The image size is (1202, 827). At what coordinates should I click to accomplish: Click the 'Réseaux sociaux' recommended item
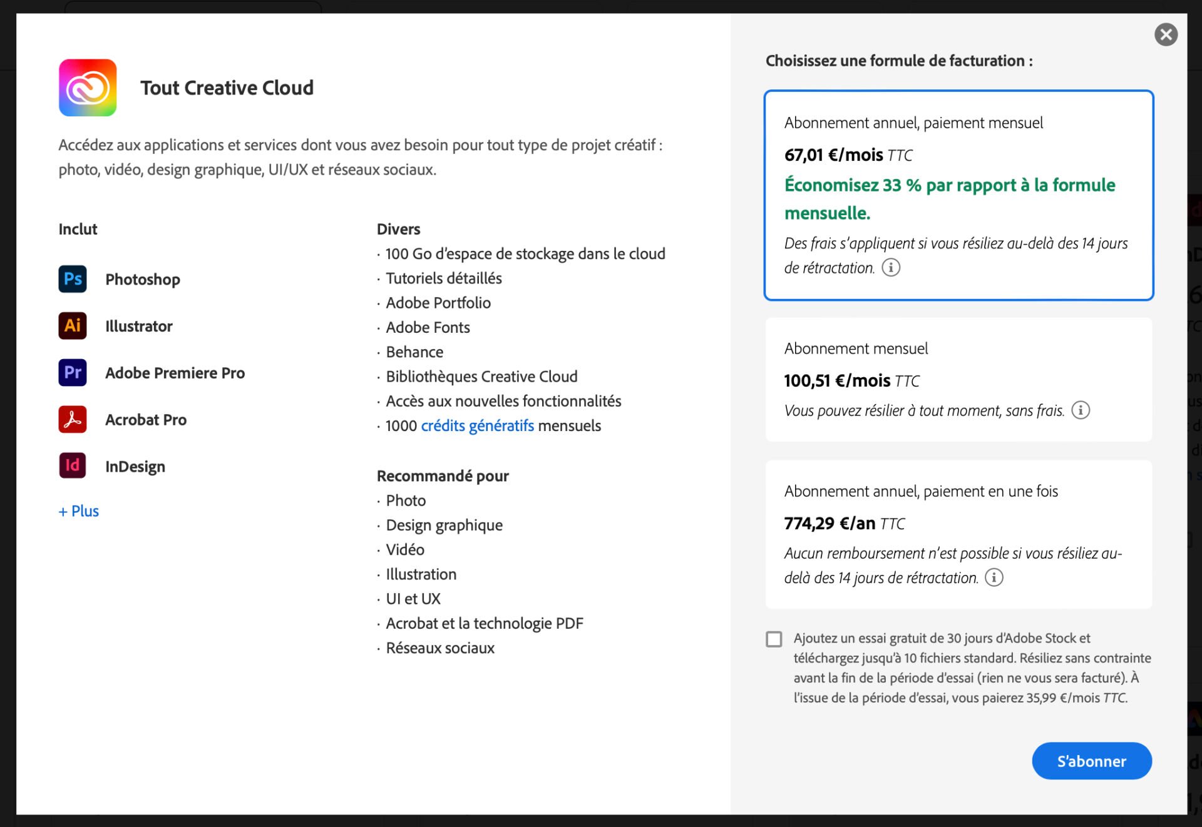tap(440, 648)
